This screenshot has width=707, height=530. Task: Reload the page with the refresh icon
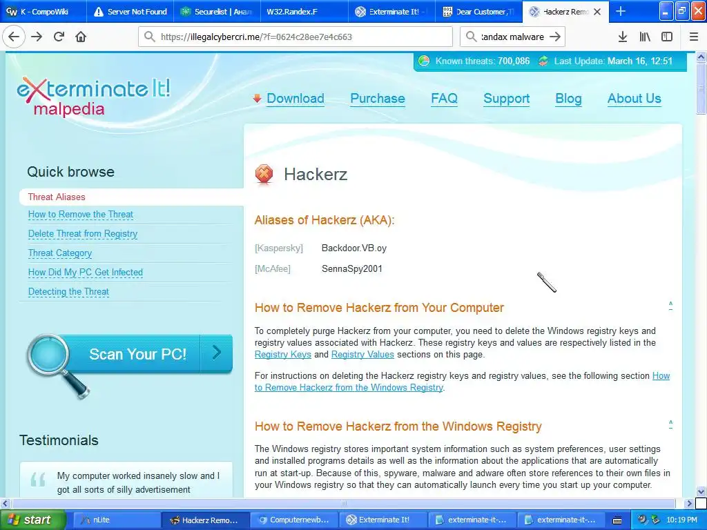[59, 37]
